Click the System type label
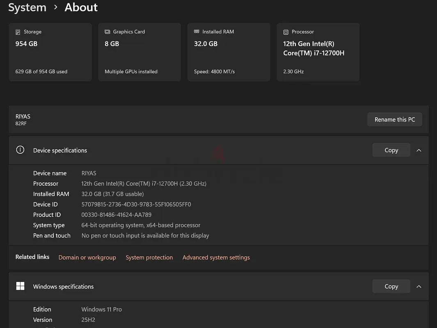 [49, 225]
